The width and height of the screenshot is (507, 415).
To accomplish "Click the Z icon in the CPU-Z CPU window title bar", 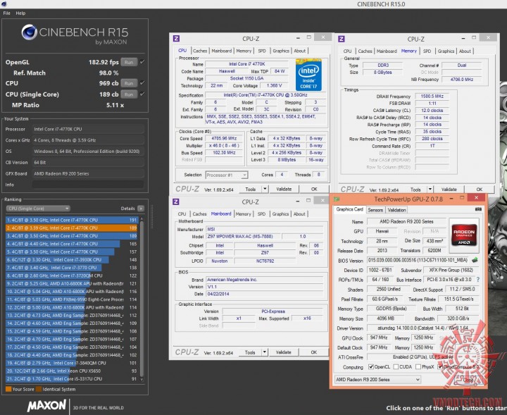I will point(176,39).
